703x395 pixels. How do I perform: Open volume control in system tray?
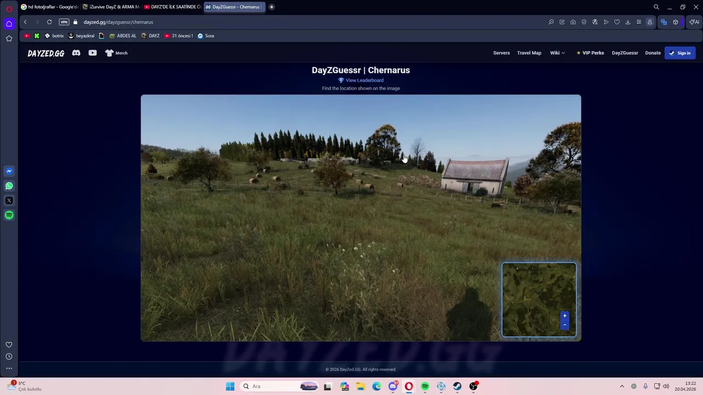(x=666, y=386)
